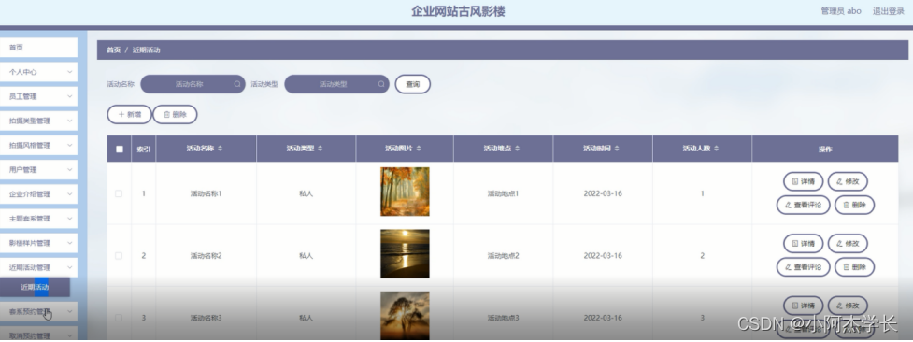
Task: Click the 活动名称2 cell
Action: 207,256
